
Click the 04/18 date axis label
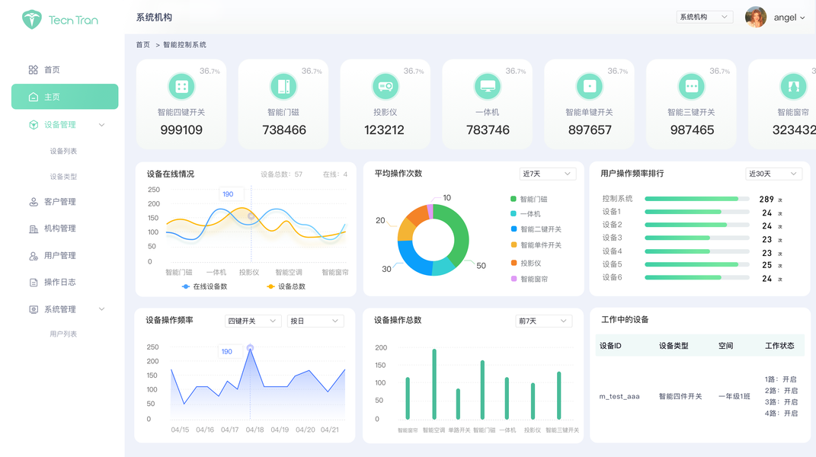point(254,430)
